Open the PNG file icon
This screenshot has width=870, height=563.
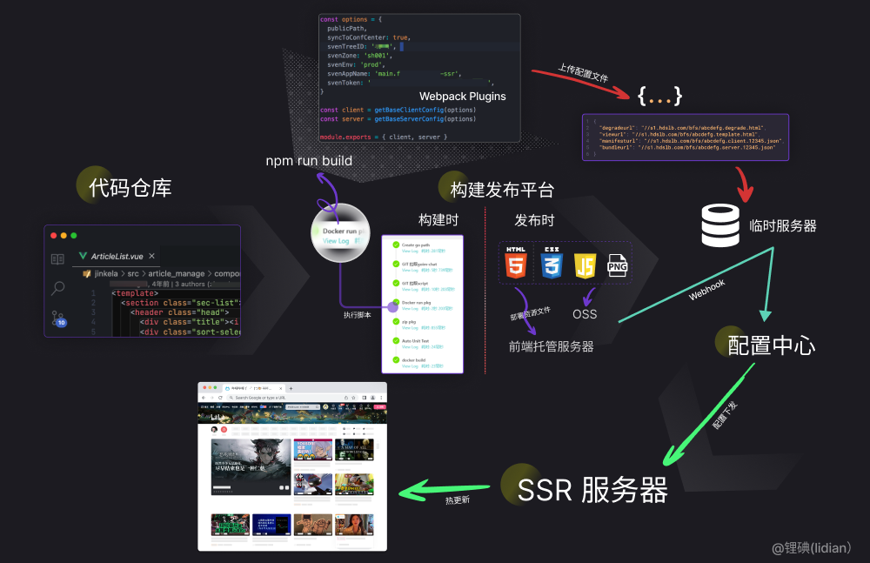[618, 265]
